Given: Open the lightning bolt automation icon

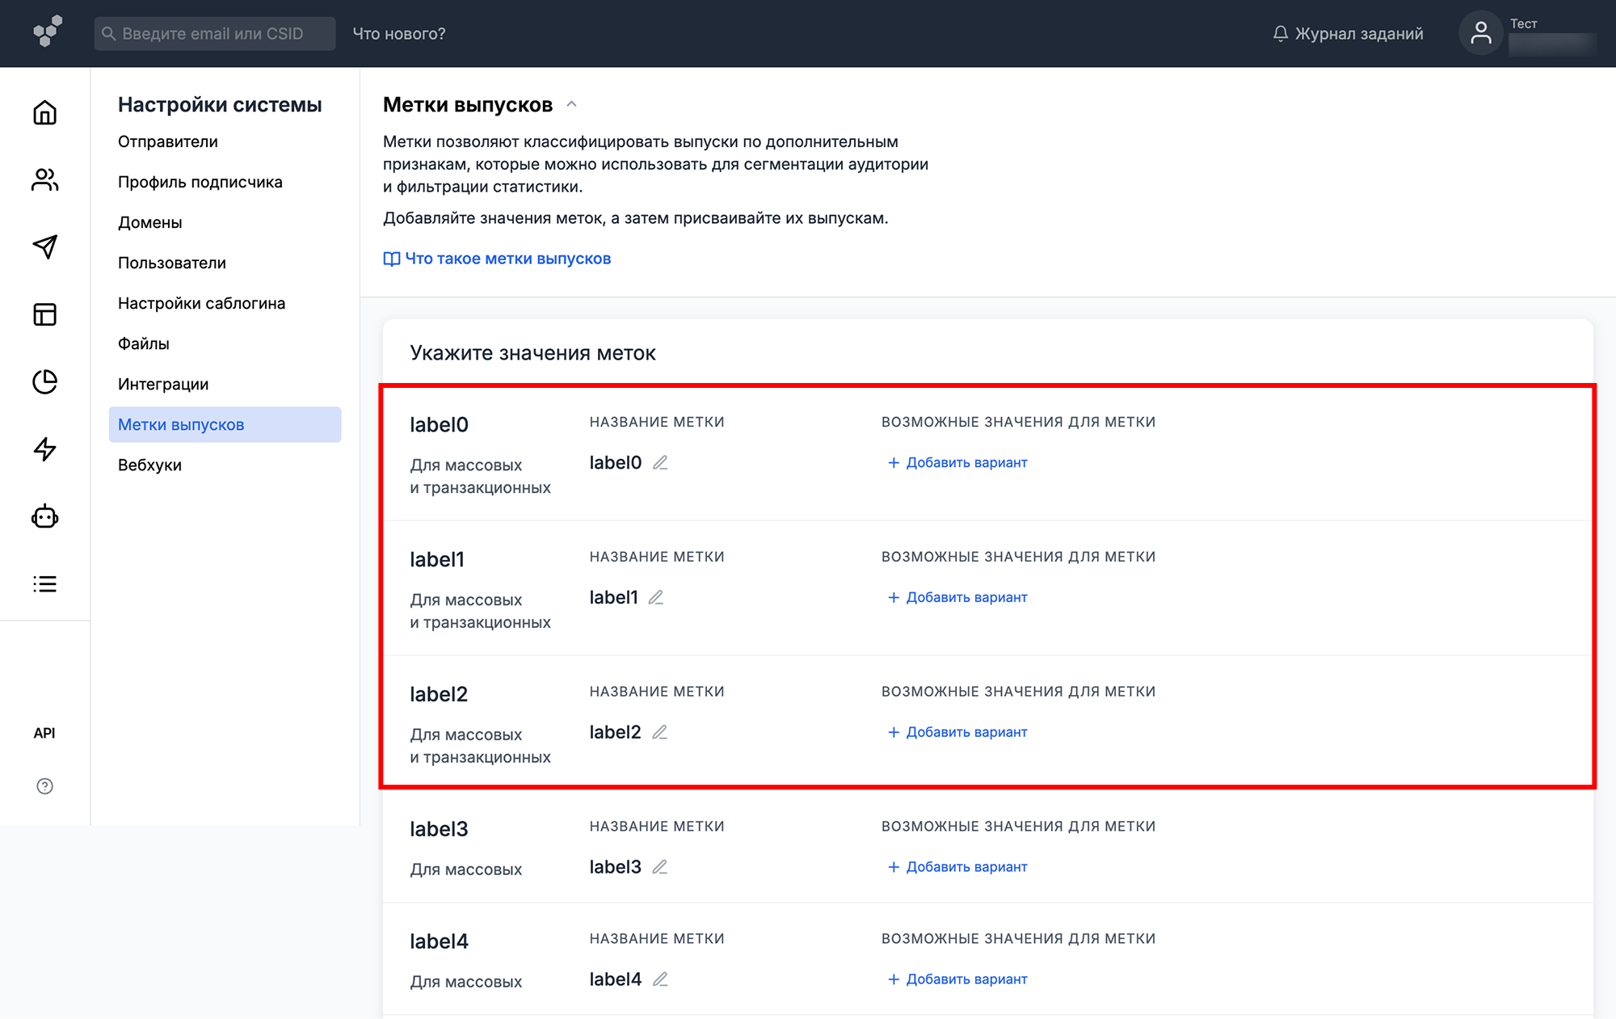Looking at the screenshot, I should coord(44,448).
